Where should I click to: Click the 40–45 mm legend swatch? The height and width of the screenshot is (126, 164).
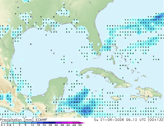(x=70, y=123)
